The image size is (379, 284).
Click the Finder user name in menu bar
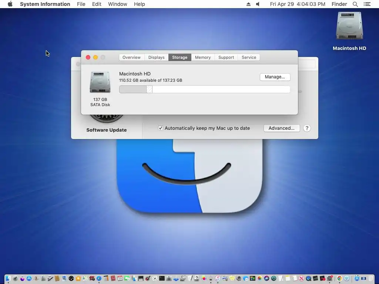click(339, 4)
